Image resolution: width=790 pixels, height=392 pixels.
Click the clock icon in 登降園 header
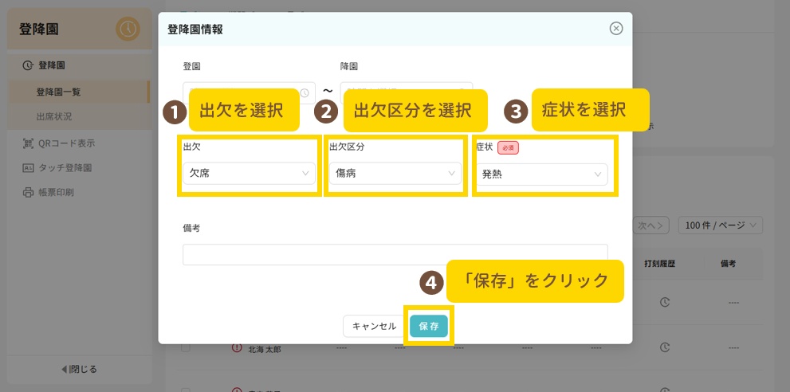(x=127, y=29)
